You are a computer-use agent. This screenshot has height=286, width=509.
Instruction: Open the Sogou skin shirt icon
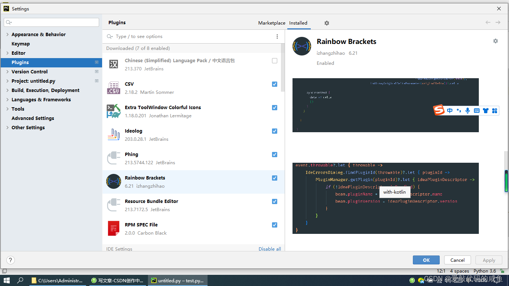pyautogui.click(x=486, y=111)
